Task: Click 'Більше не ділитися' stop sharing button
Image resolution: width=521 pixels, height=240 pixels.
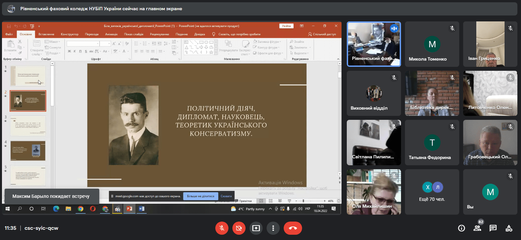Action: 201,196
